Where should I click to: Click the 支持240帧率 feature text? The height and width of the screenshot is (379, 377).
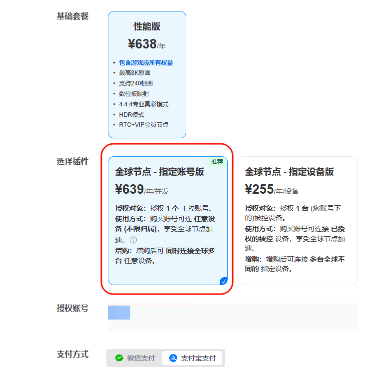click(x=136, y=83)
